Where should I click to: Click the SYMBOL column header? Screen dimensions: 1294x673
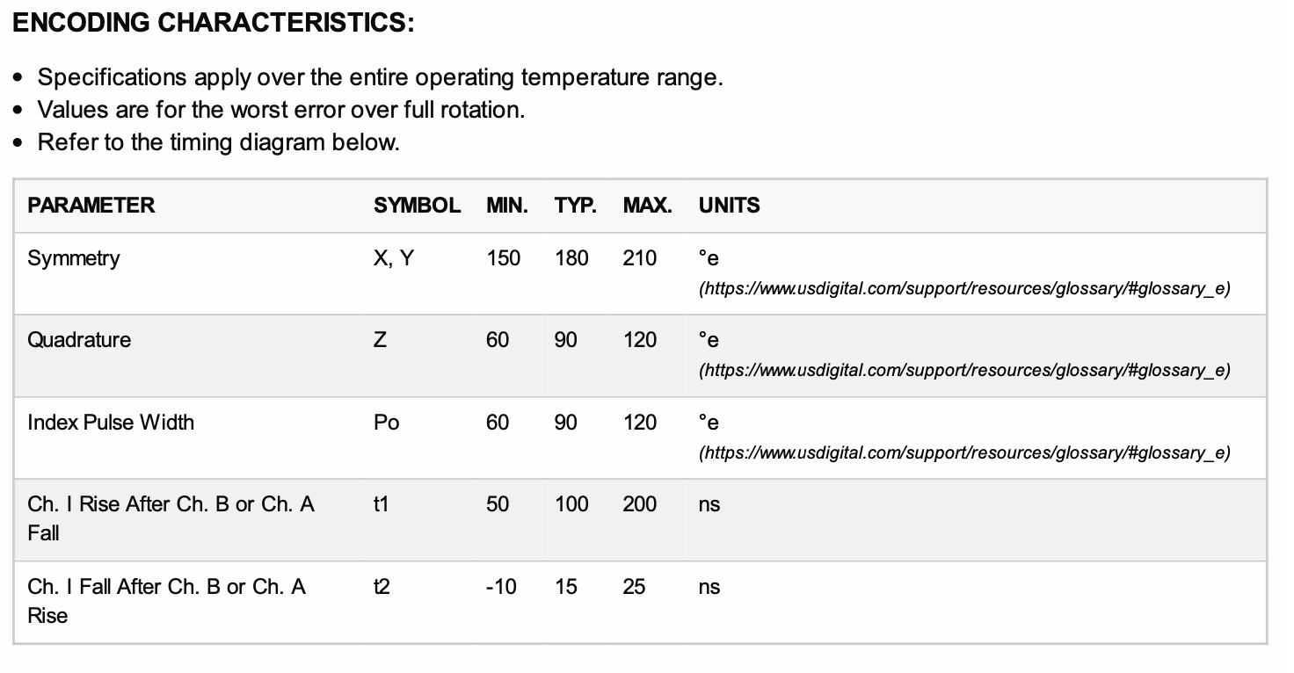click(x=417, y=206)
